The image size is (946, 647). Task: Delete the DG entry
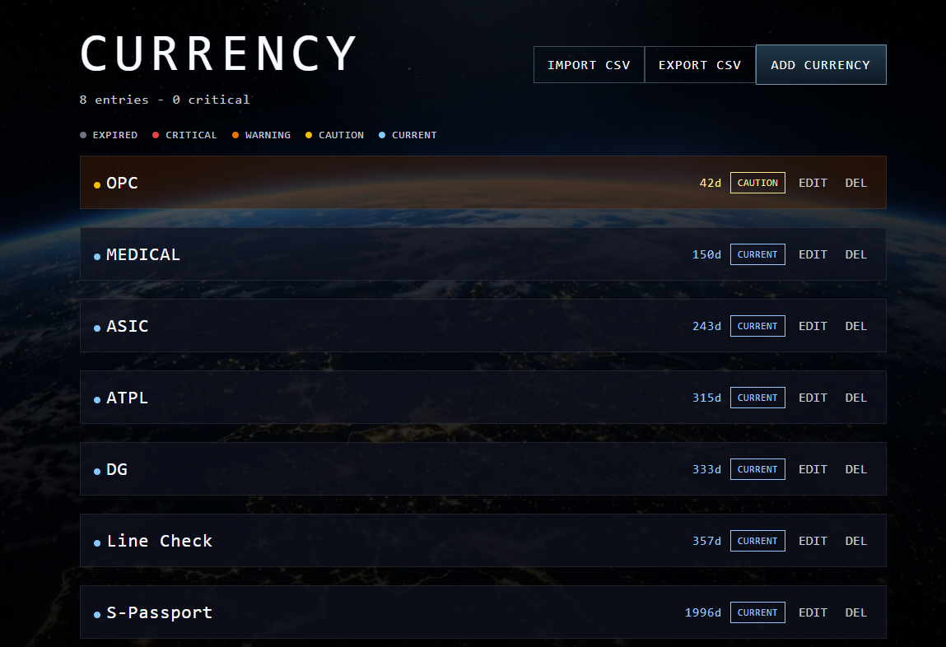pos(855,469)
